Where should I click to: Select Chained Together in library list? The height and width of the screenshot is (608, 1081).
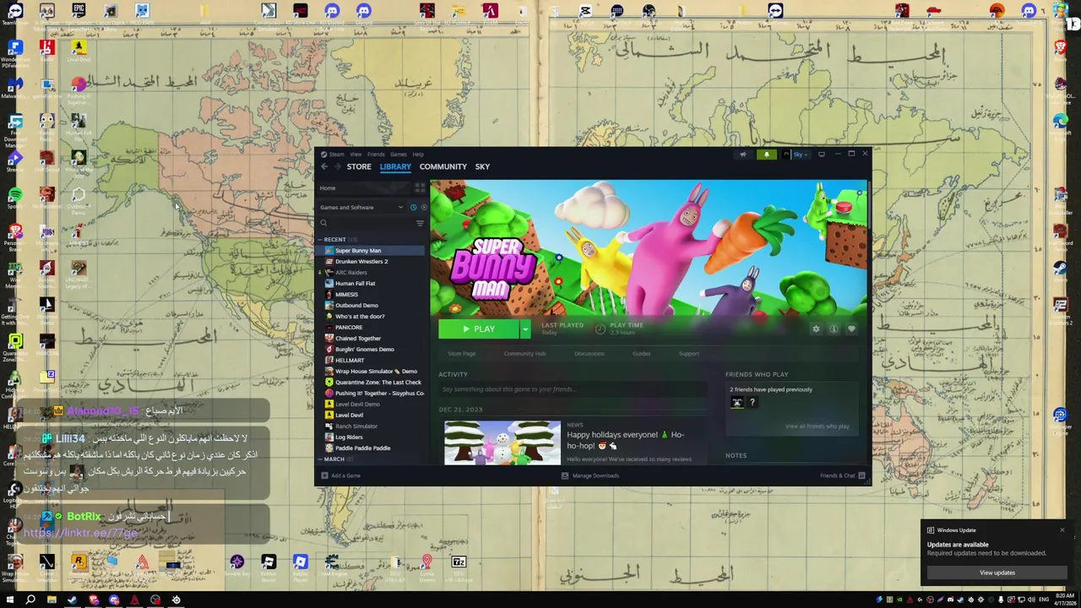pos(358,339)
